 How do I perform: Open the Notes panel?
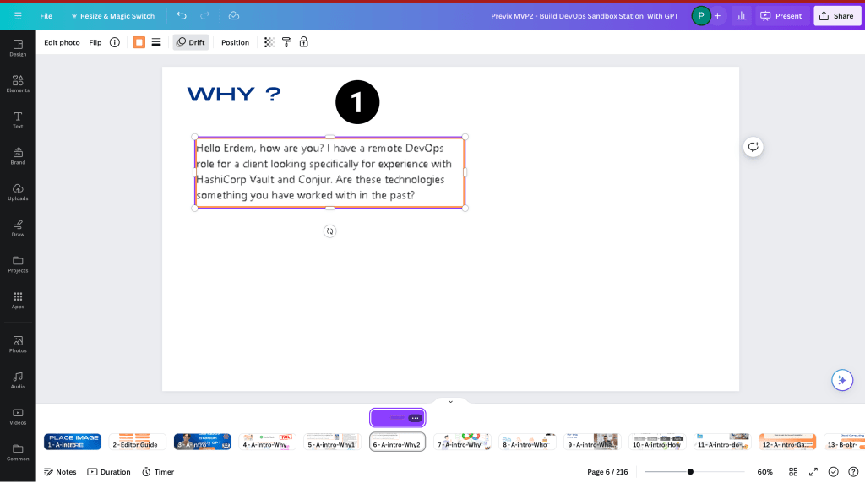(60, 472)
